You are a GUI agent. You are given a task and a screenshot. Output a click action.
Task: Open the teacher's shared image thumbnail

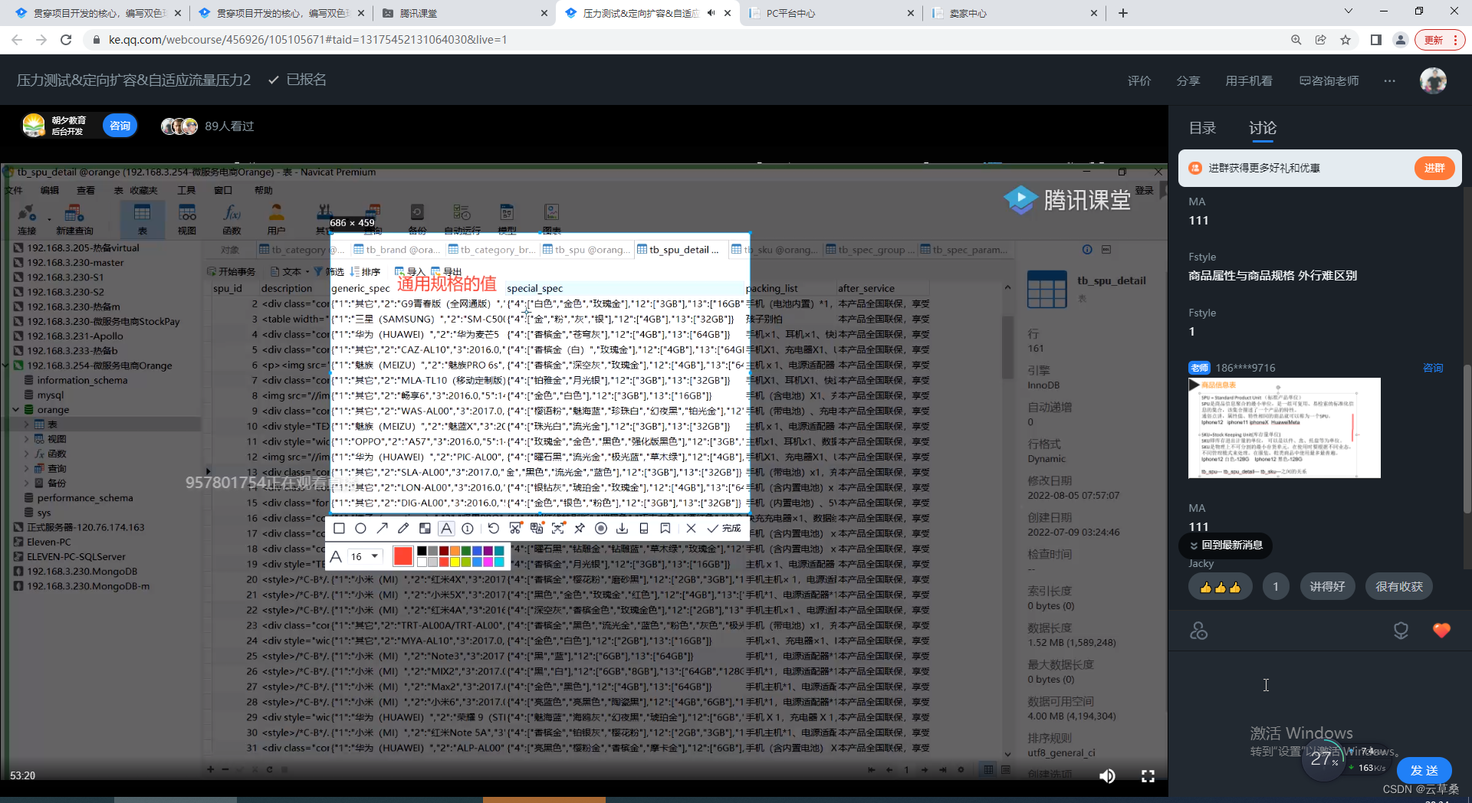(x=1284, y=428)
